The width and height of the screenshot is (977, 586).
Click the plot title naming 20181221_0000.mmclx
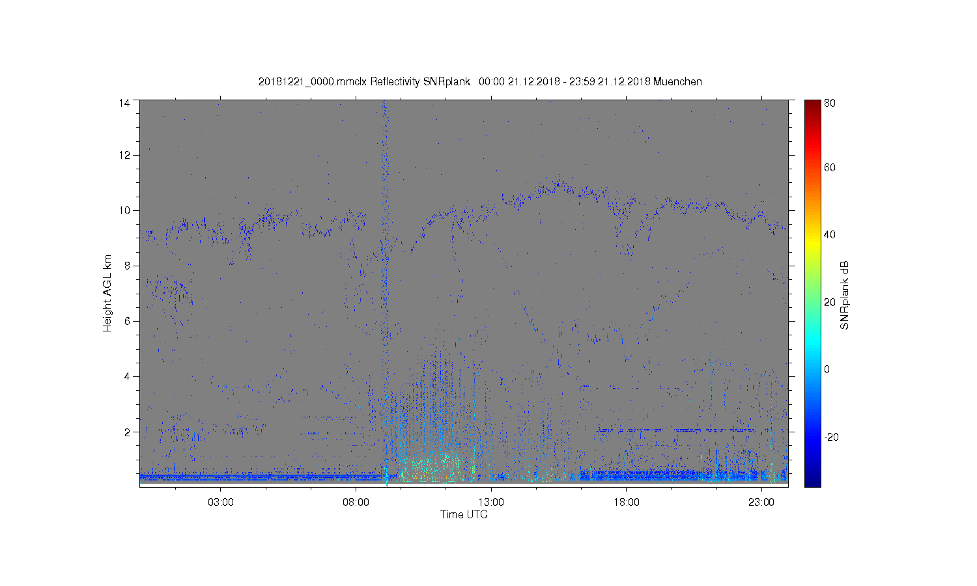click(x=480, y=81)
